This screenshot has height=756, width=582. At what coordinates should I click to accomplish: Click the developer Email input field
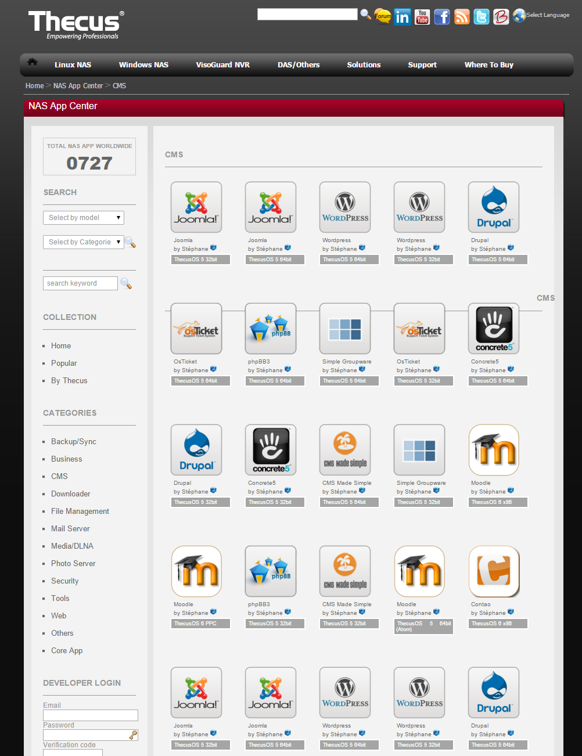[x=91, y=715]
